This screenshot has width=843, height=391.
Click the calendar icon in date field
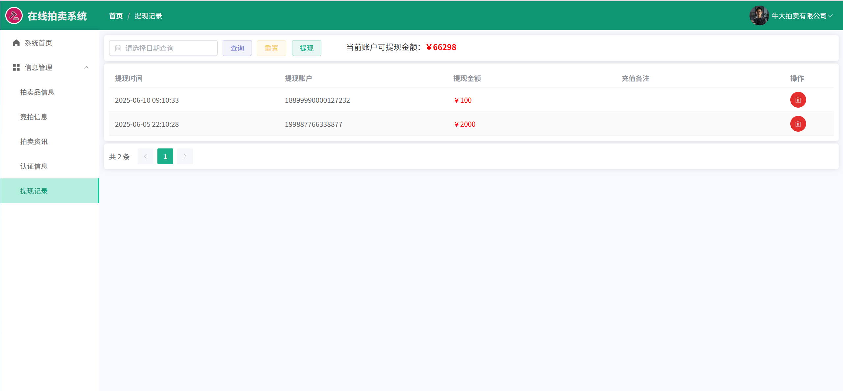point(118,48)
